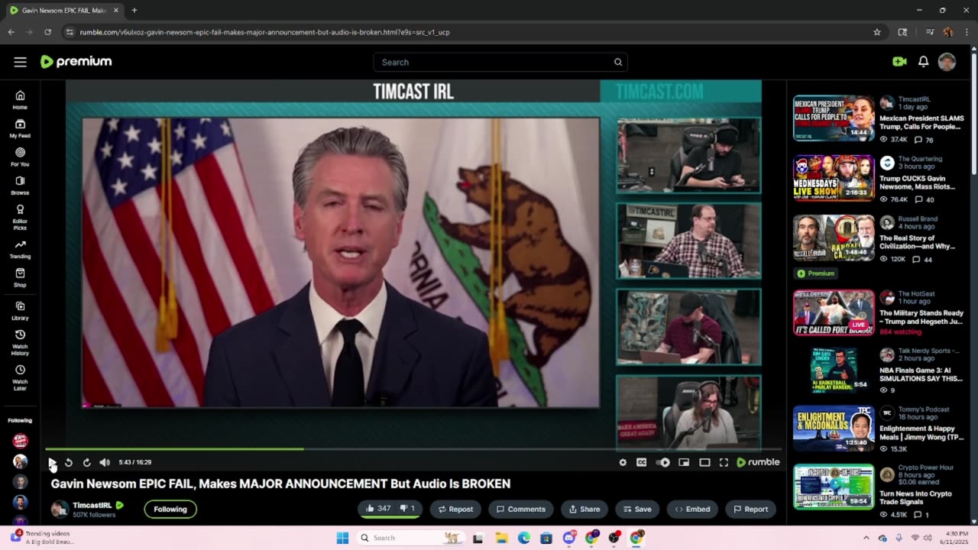Report the video
Image resolution: width=978 pixels, height=550 pixels.
tap(751, 510)
